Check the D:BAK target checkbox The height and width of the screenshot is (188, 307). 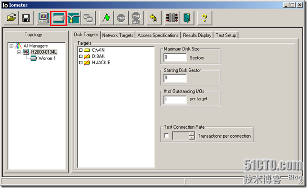click(x=81, y=56)
